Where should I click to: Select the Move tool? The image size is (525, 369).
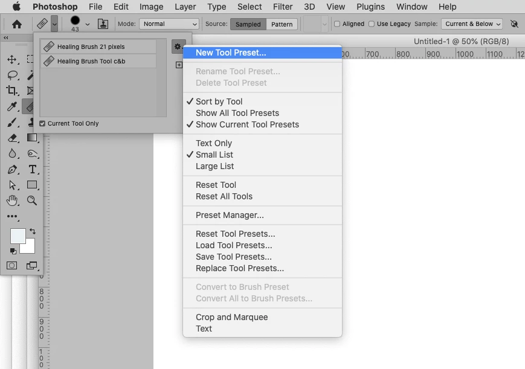pos(12,60)
